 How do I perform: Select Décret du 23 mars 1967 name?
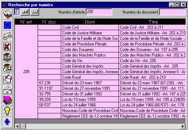point(90,83)
